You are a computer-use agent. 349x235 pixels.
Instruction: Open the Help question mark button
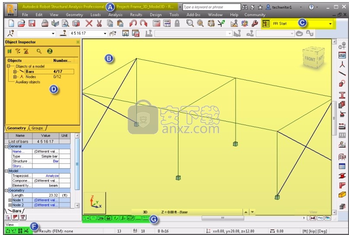[x=311, y=7]
